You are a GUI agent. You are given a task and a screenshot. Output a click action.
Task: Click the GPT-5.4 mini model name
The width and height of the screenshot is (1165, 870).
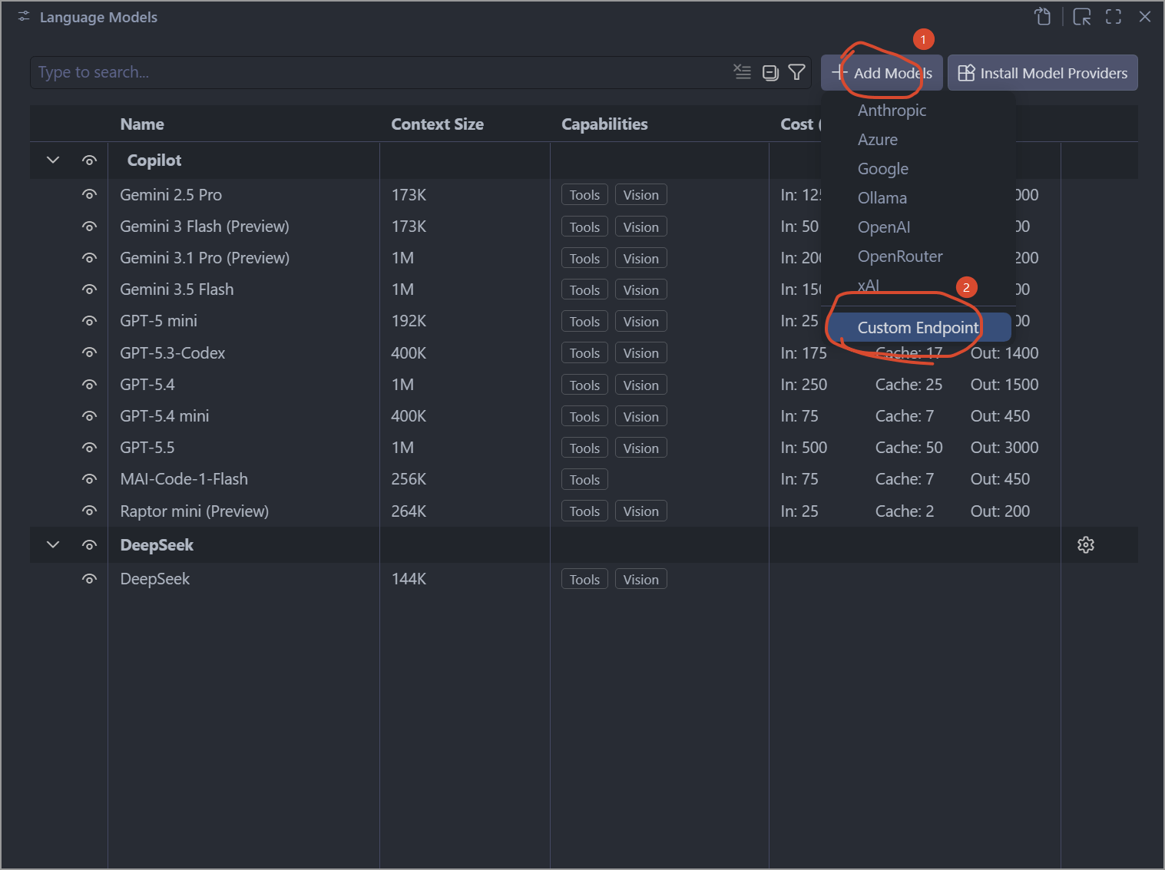tap(164, 416)
